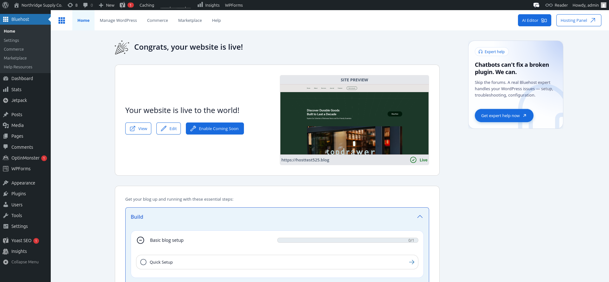This screenshot has width=609, height=282.
Task: Click the Live status indicator
Action: coord(419,160)
